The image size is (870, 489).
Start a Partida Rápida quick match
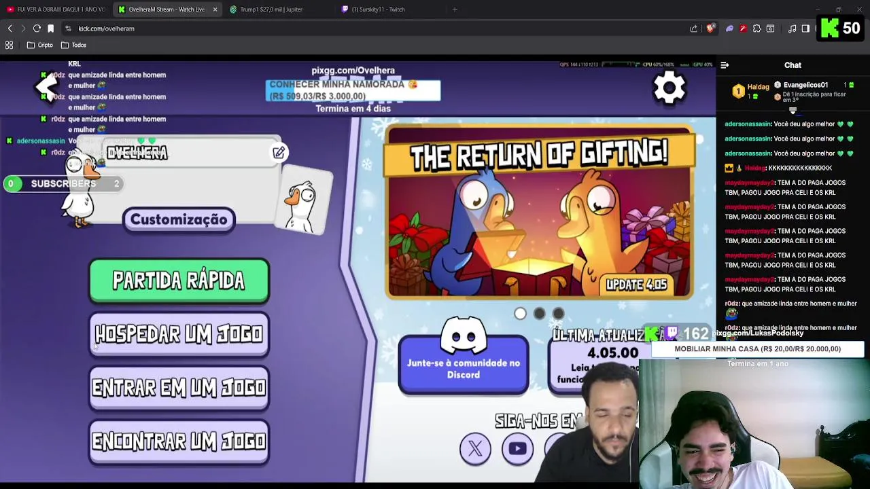coord(179,280)
